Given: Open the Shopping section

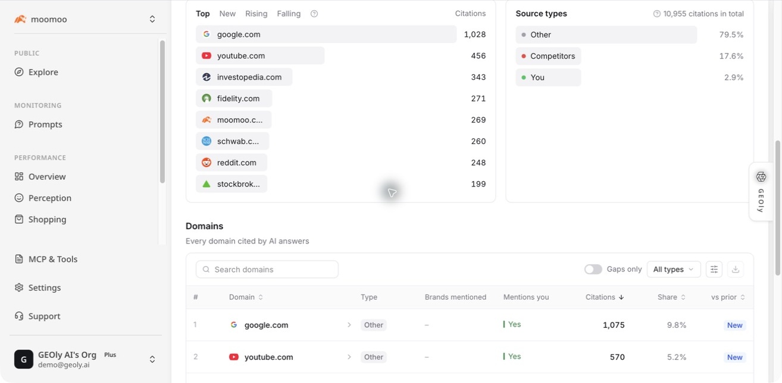Looking at the screenshot, I should pyautogui.click(x=47, y=219).
